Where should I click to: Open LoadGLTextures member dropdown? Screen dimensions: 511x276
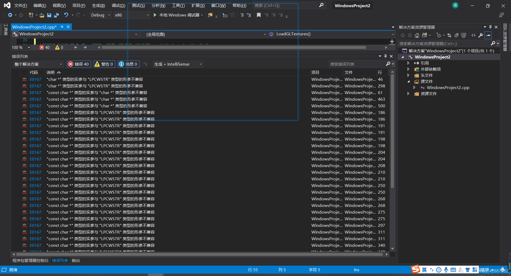(331, 34)
